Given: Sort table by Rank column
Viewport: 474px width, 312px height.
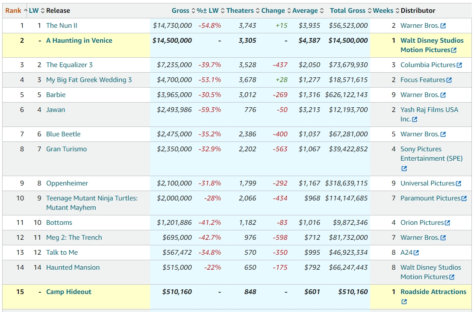Looking at the screenshot, I should point(16,11).
